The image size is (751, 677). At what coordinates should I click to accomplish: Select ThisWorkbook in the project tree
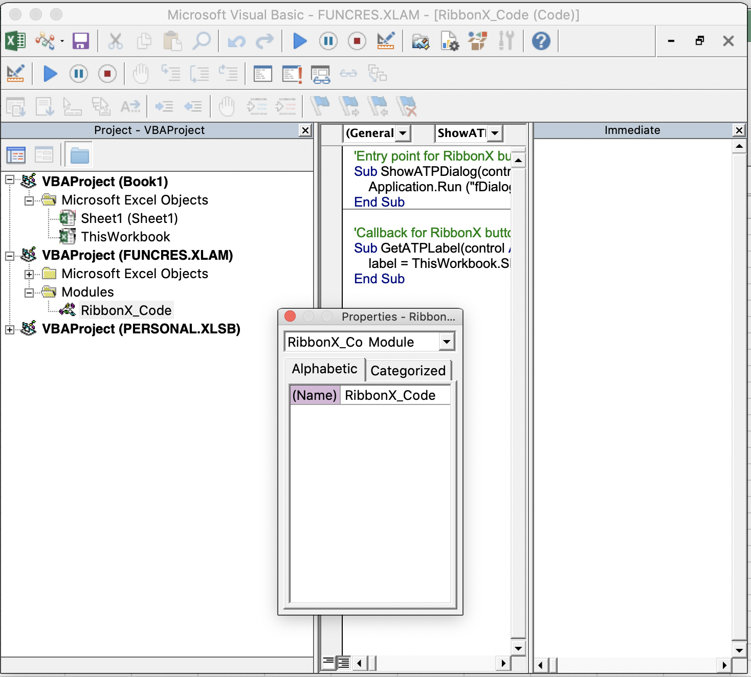[x=125, y=237]
